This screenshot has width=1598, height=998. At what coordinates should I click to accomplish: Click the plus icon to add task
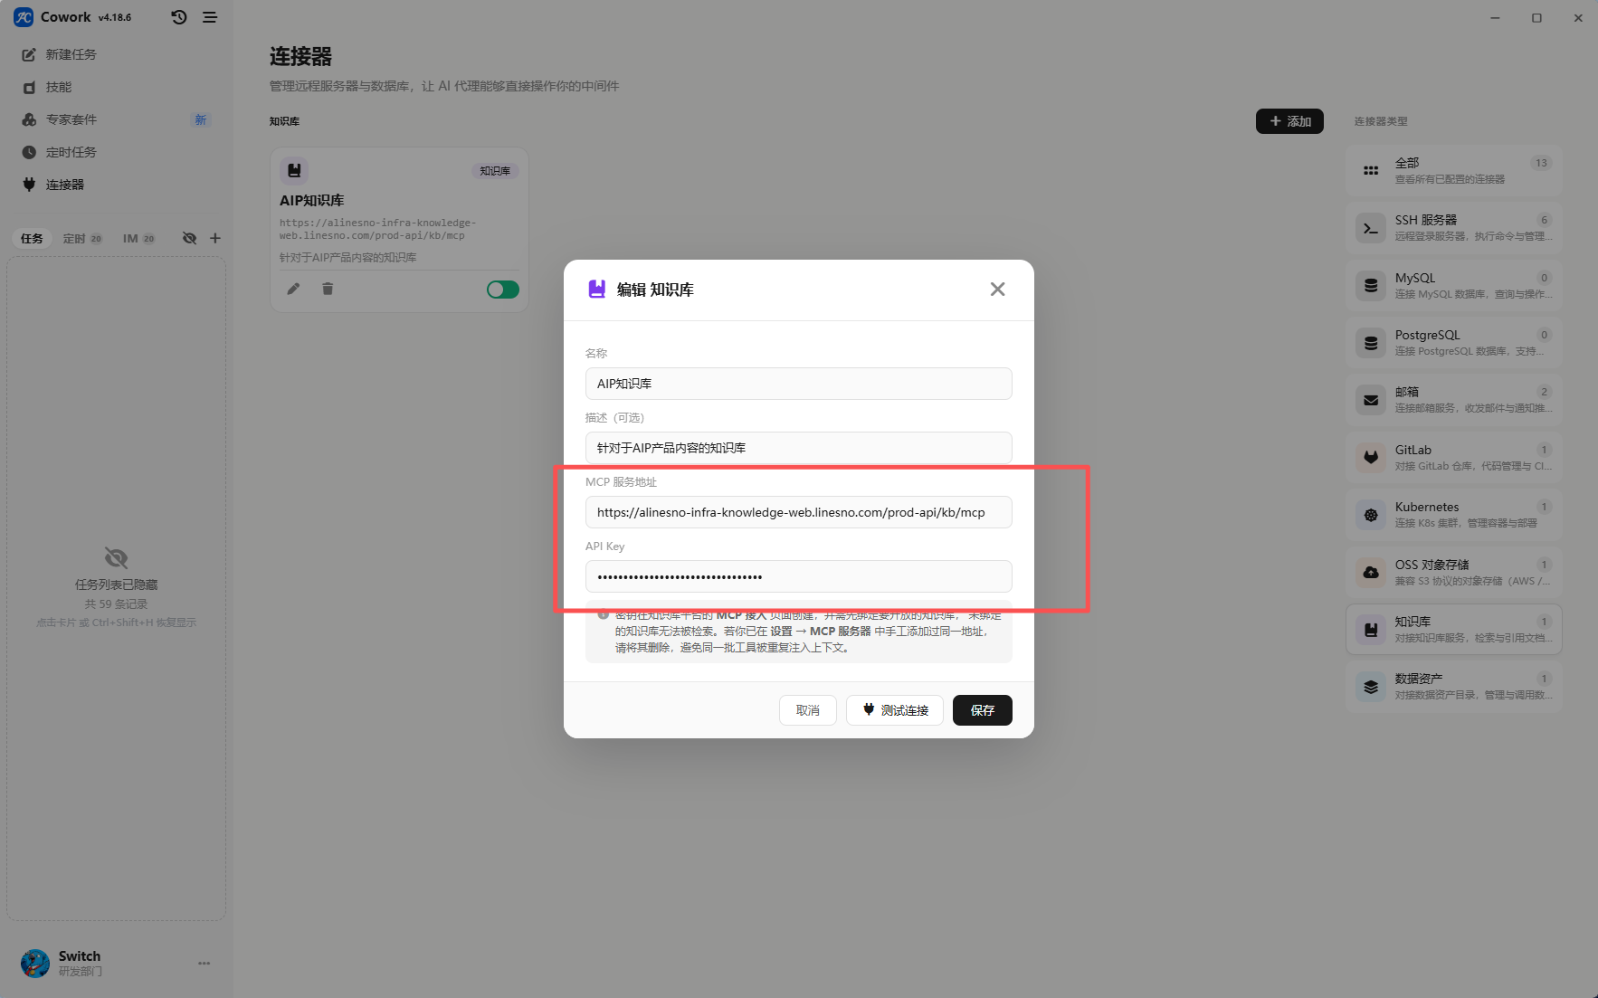(x=215, y=238)
